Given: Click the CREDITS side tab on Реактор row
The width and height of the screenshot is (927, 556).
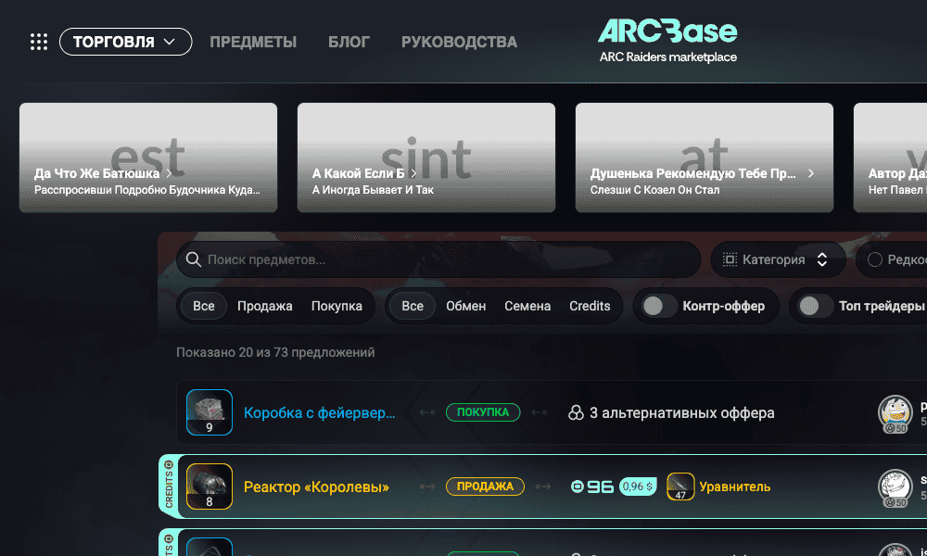Looking at the screenshot, I should pyautogui.click(x=169, y=485).
